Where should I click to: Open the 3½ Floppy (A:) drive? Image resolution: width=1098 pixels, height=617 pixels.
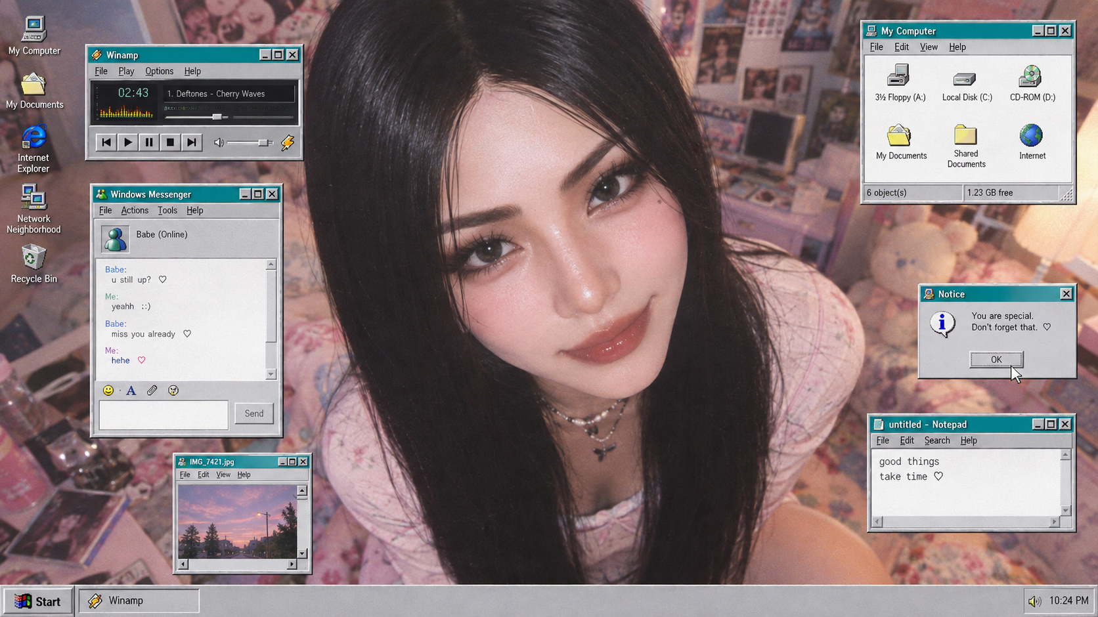(900, 83)
